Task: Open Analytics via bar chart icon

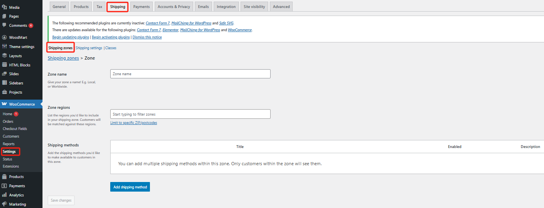Action: 4,195
